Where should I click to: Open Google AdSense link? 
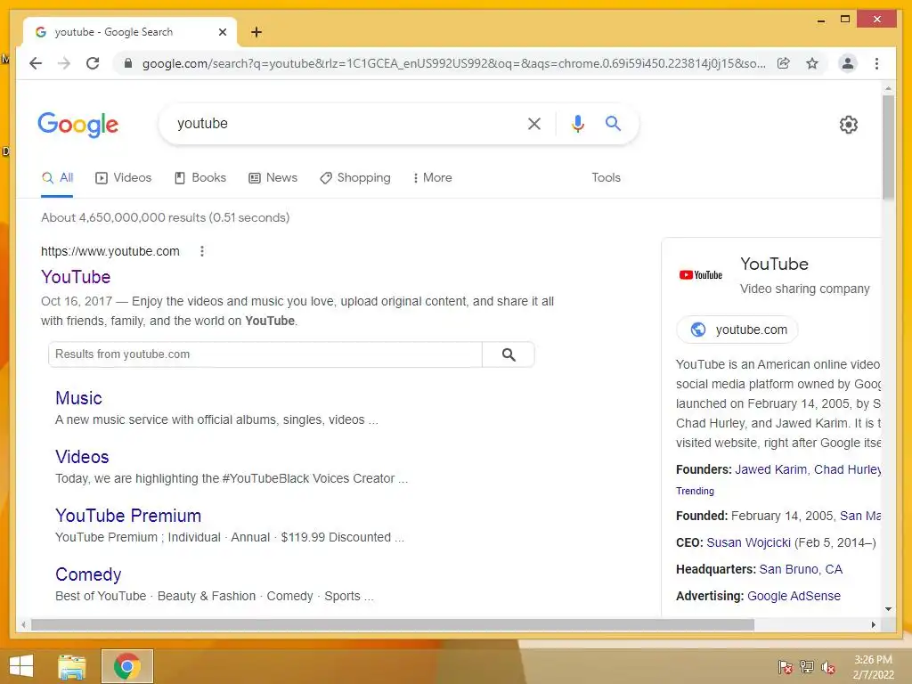(794, 596)
